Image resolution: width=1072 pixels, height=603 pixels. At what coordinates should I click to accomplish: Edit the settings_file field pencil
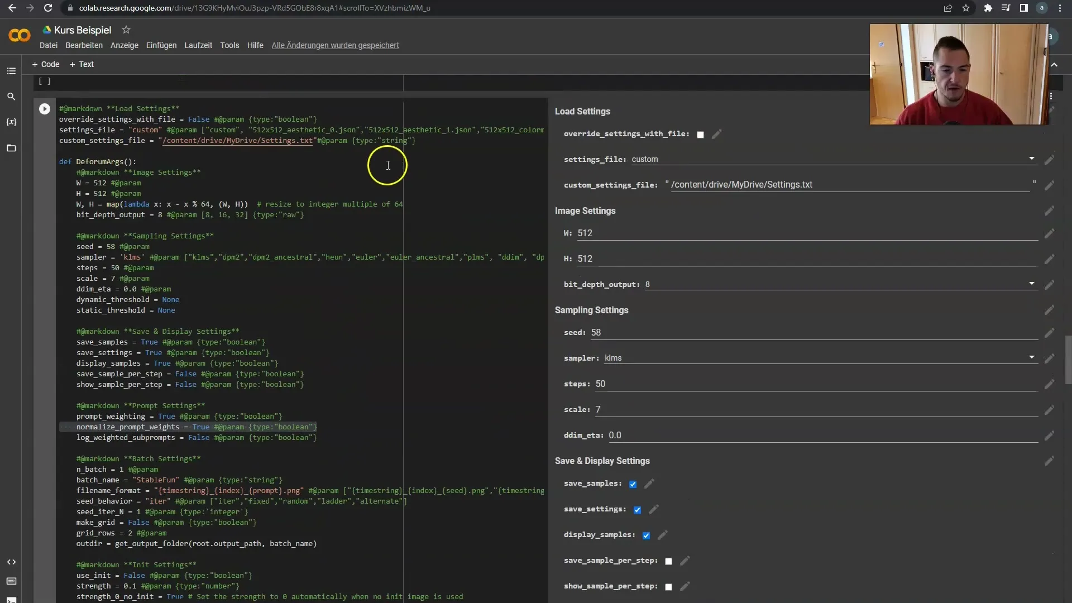coord(1049,160)
